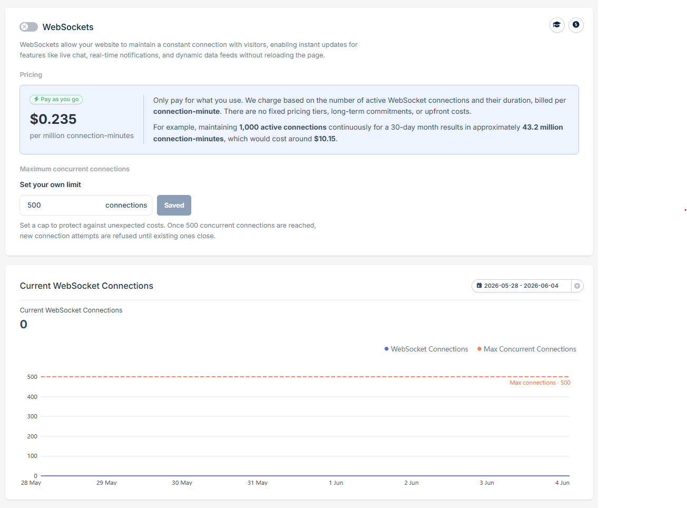Toggle the Max Concurrent Connections legend series

(x=527, y=349)
